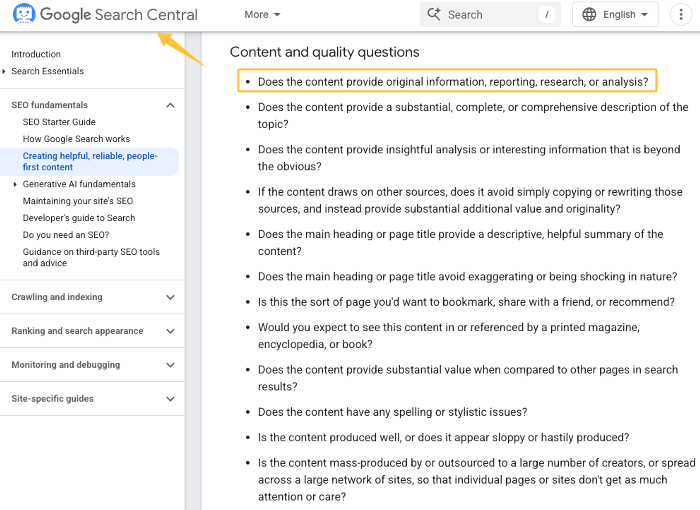Click the insightful analysis beyond the obvious question
700x510 pixels.
[x=469, y=158]
